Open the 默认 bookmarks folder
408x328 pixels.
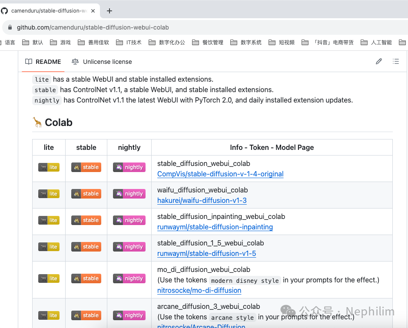[33, 43]
